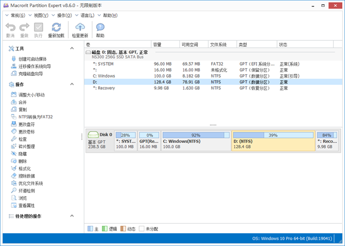Click the Disk 0 基本 GPT label block
345x246 pixels.
pos(100,140)
